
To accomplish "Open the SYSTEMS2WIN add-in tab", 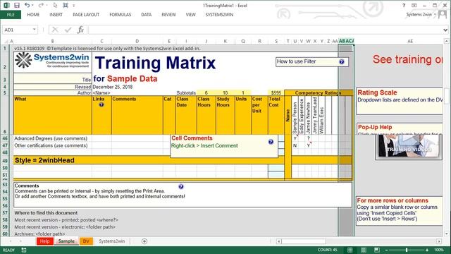I will 219,14.
